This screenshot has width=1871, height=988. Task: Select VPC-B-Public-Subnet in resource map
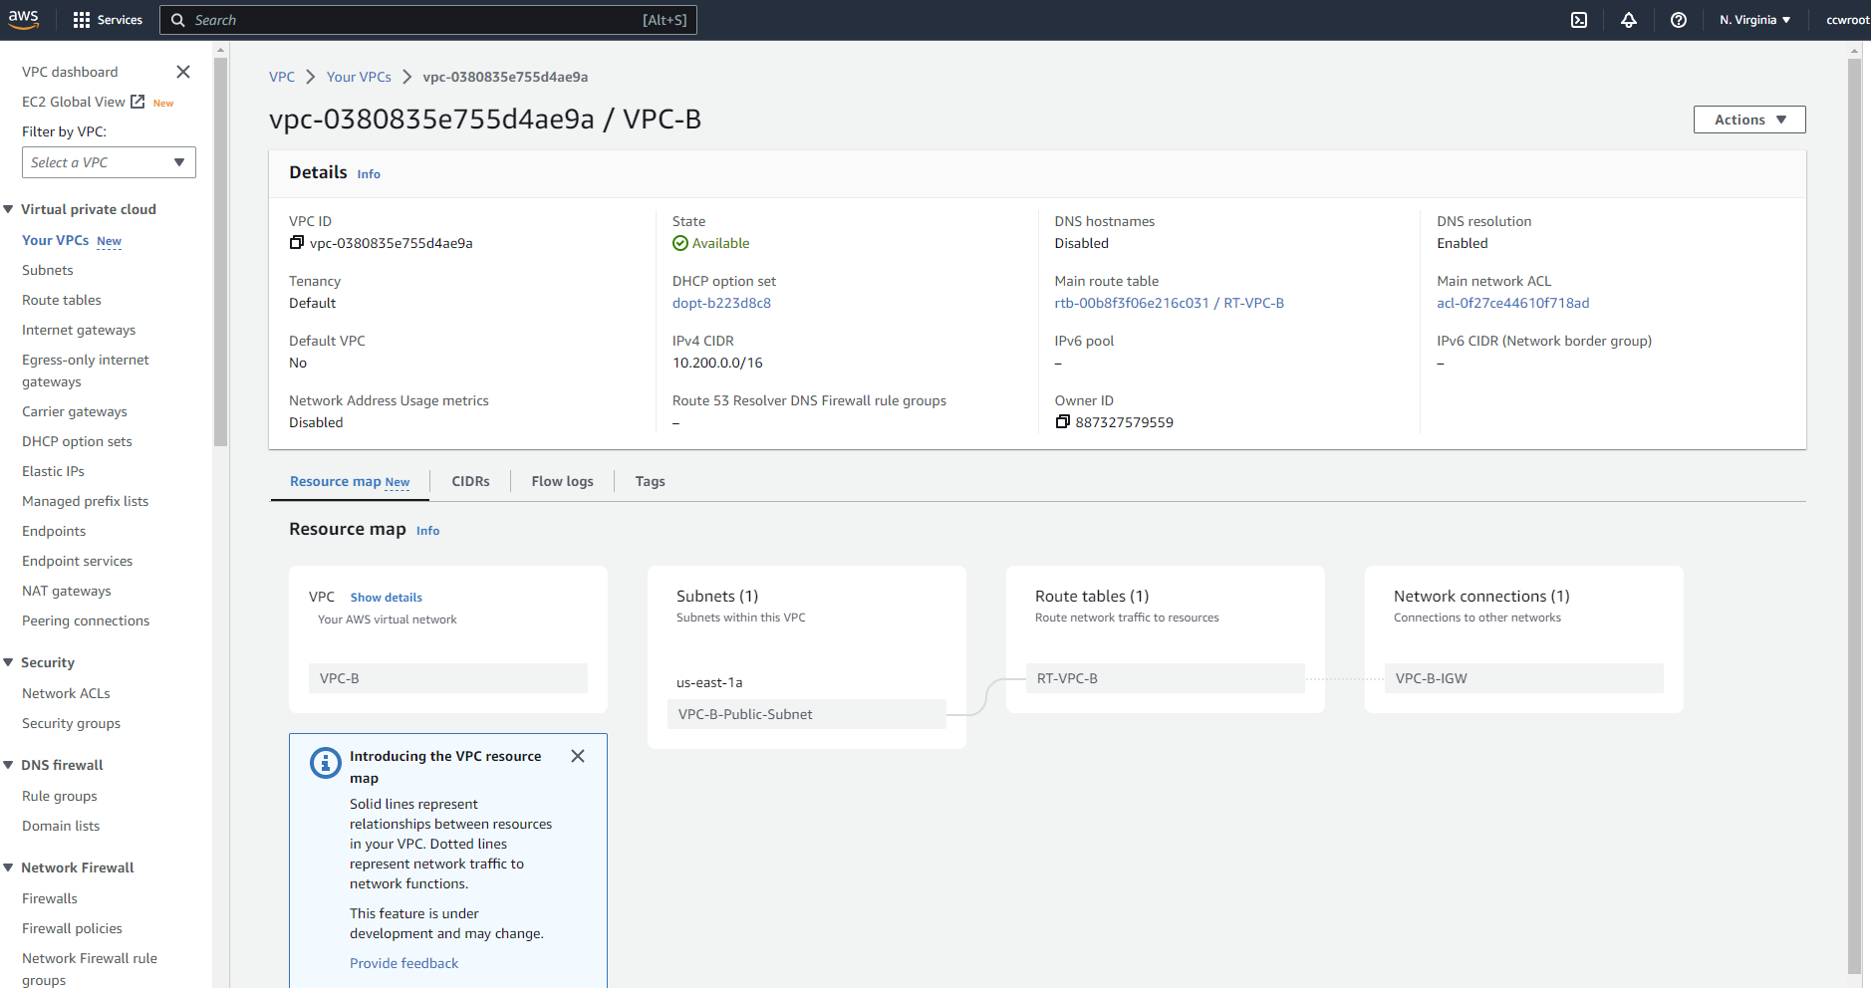click(807, 714)
